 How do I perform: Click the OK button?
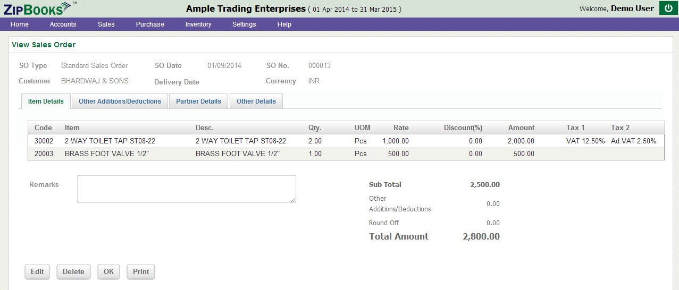click(108, 271)
